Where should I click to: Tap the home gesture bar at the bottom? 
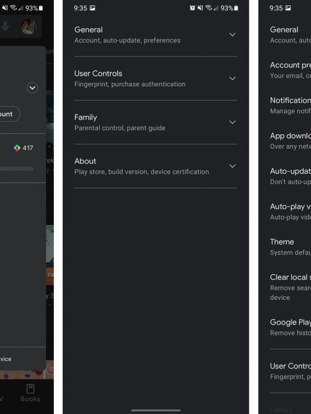pos(155,410)
